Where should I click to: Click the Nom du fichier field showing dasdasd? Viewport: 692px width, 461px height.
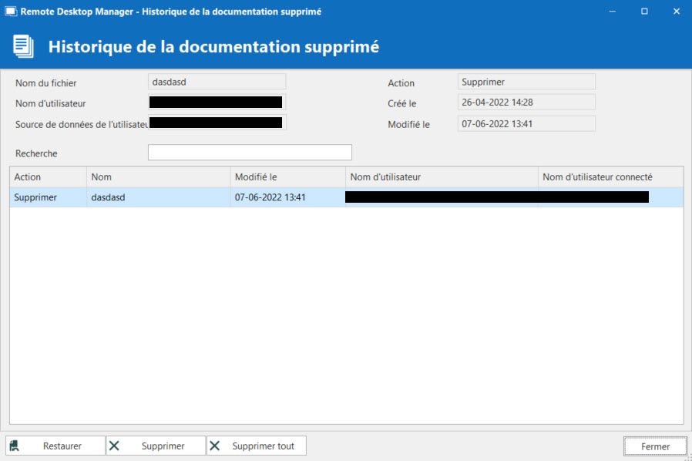[x=217, y=82]
